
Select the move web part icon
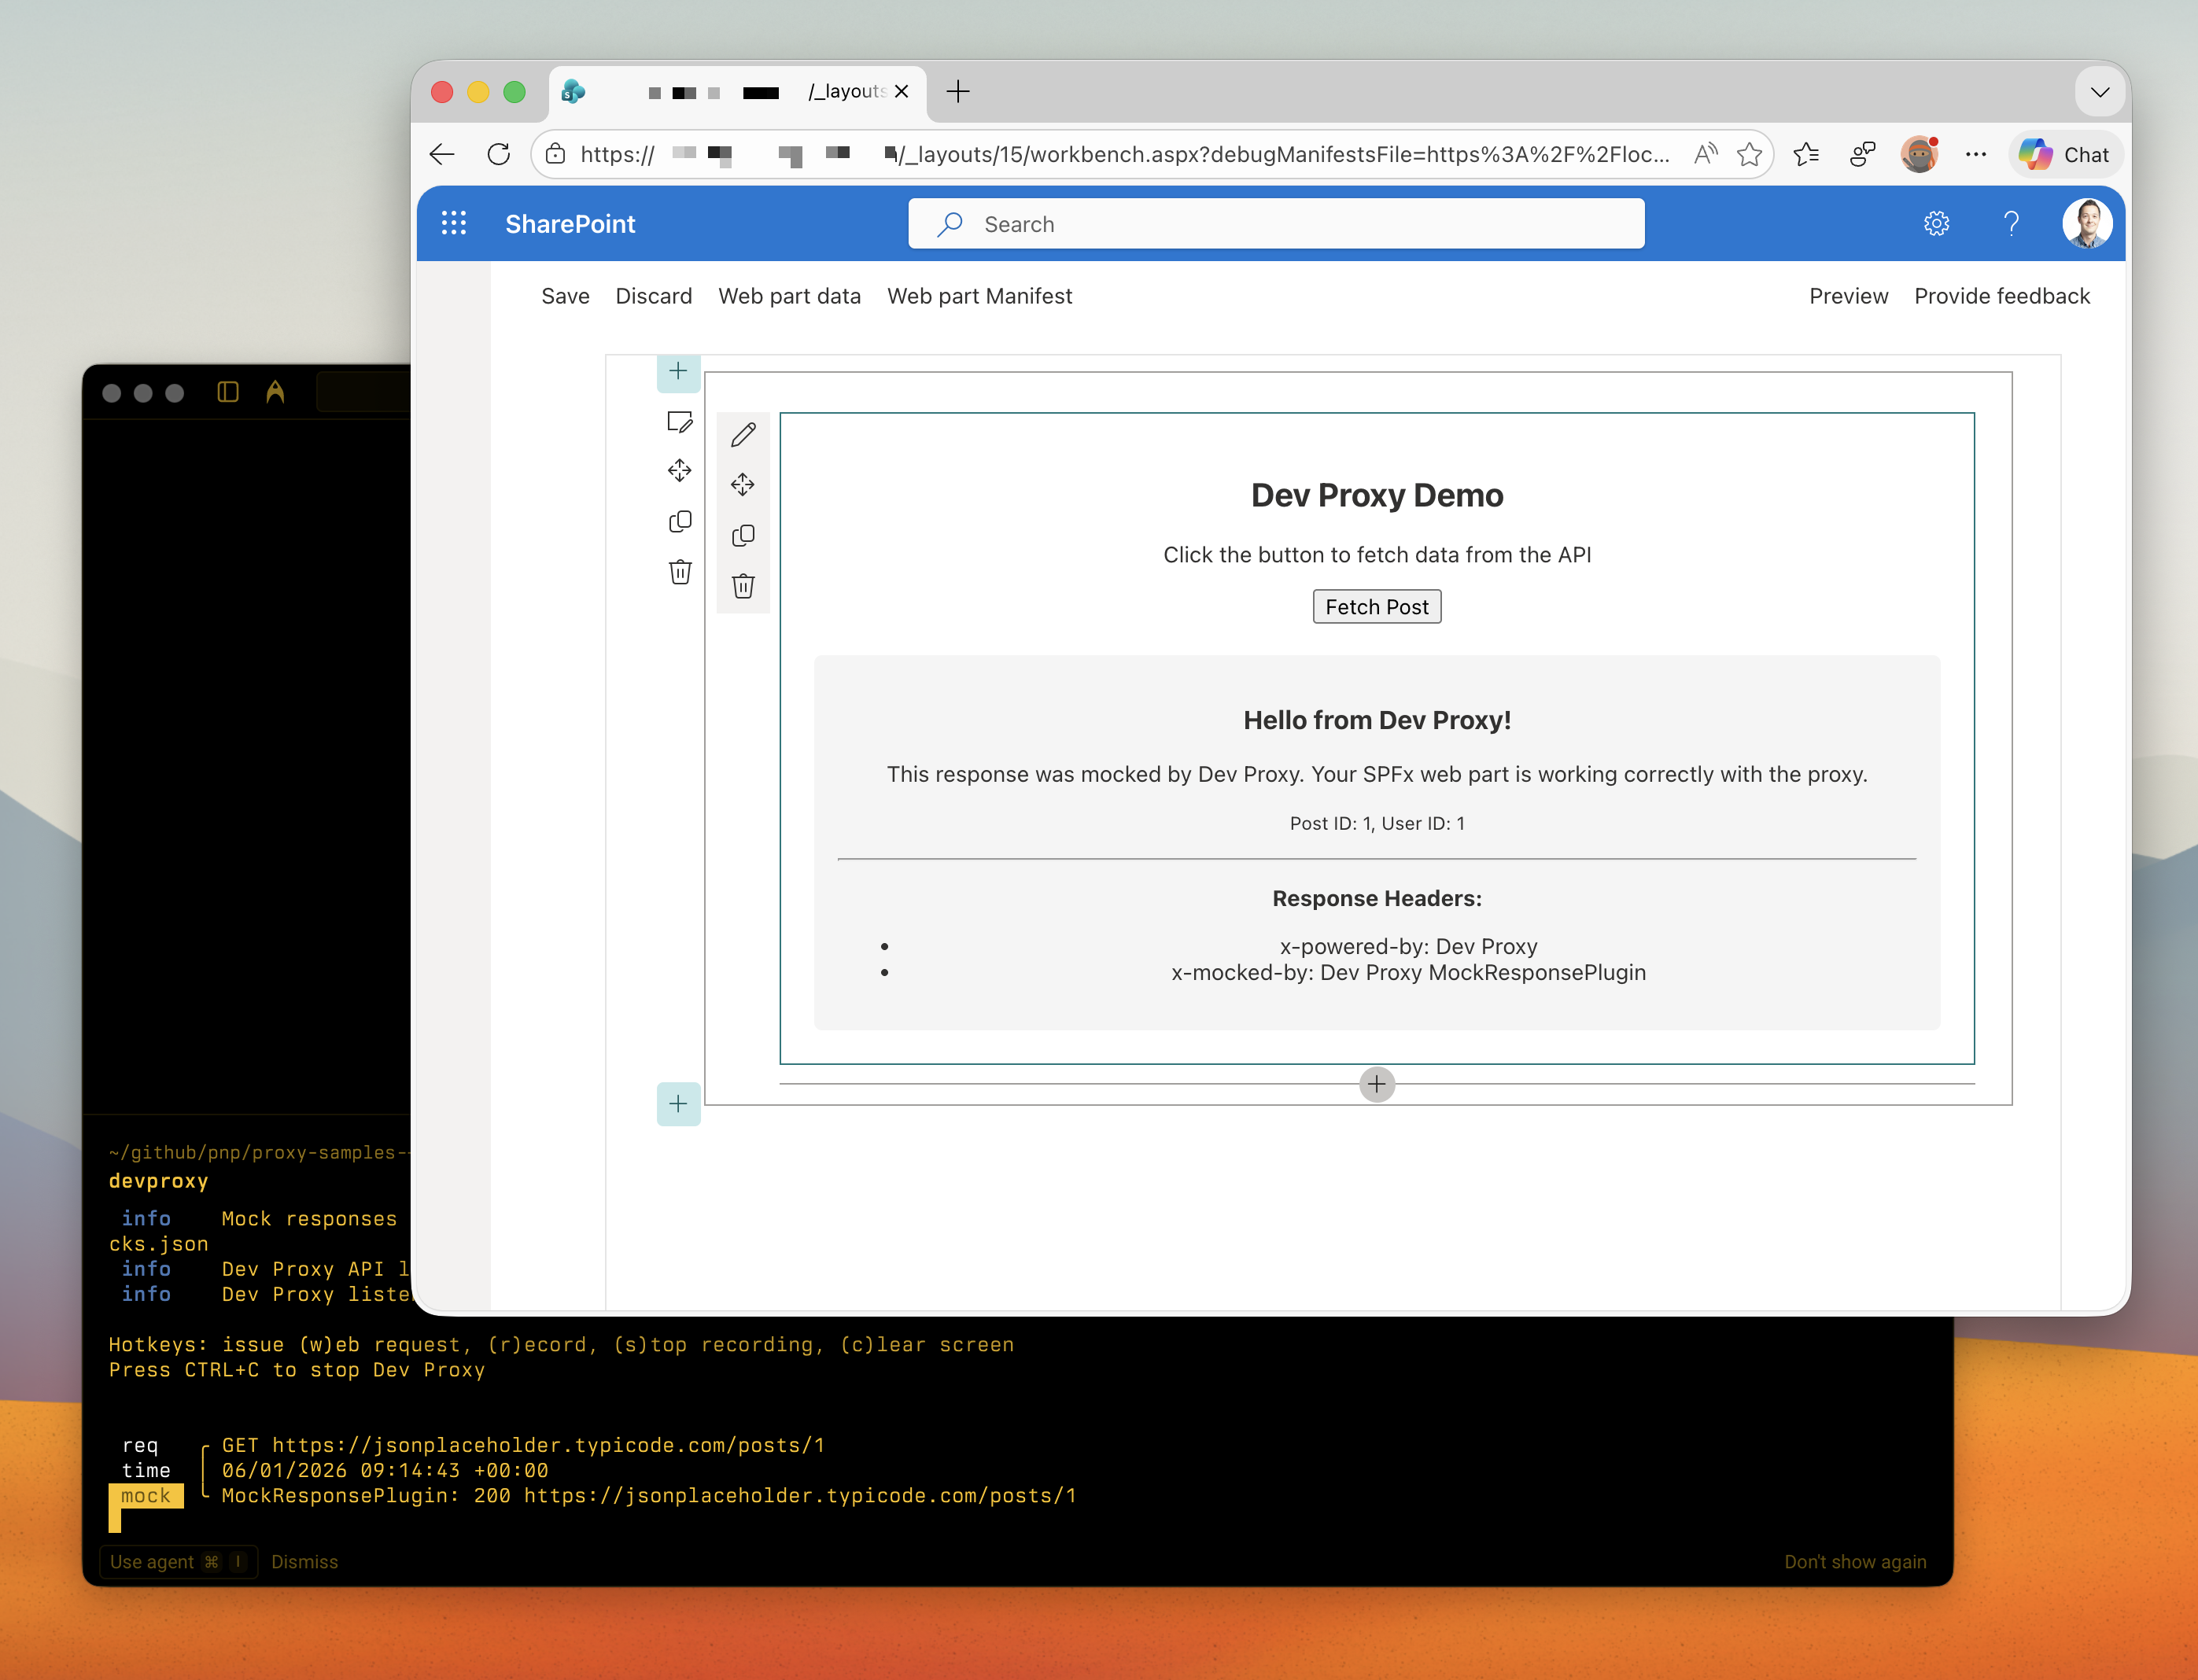tap(744, 485)
